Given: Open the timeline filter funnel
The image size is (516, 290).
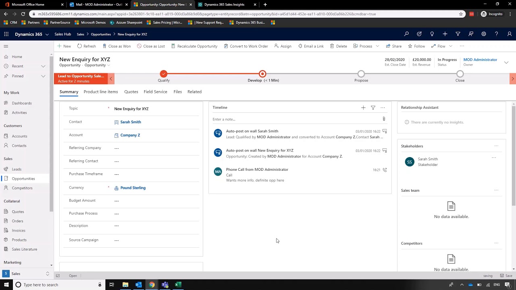Looking at the screenshot, I should (x=373, y=108).
